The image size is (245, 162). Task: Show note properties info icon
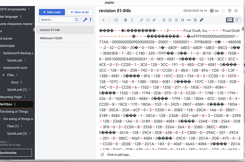tap(236, 11)
